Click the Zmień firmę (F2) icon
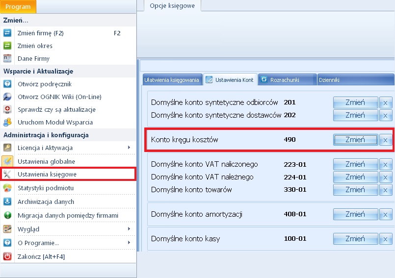The height and width of the screenshot is (278, 395). coord(7,33)
